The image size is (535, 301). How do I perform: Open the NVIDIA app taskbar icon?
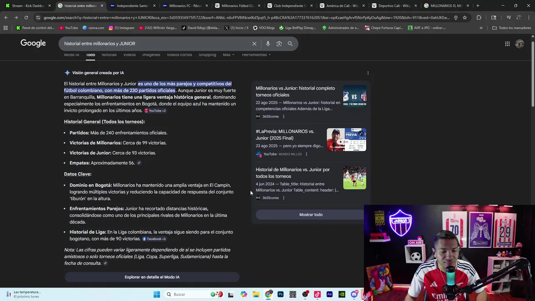point(342,294)
